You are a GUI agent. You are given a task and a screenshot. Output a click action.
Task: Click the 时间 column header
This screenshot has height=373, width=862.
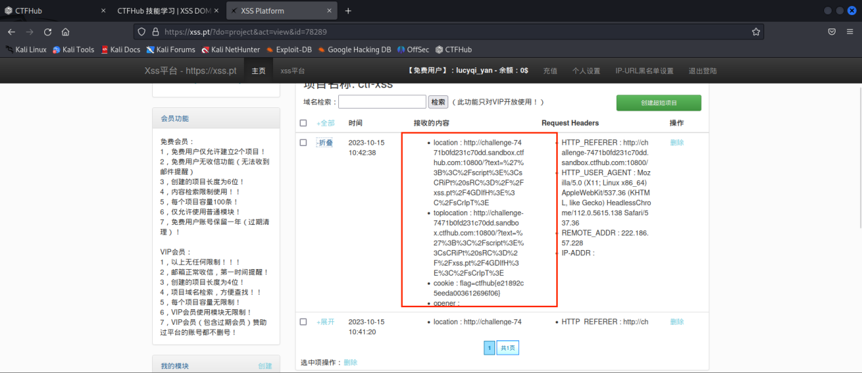coord(355,123)
